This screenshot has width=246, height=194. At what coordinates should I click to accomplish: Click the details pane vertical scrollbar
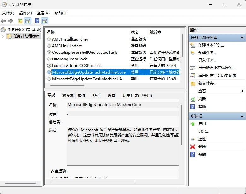181,125
